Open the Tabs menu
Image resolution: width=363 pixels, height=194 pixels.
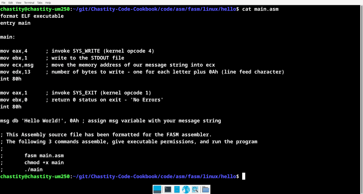point(40,2)
